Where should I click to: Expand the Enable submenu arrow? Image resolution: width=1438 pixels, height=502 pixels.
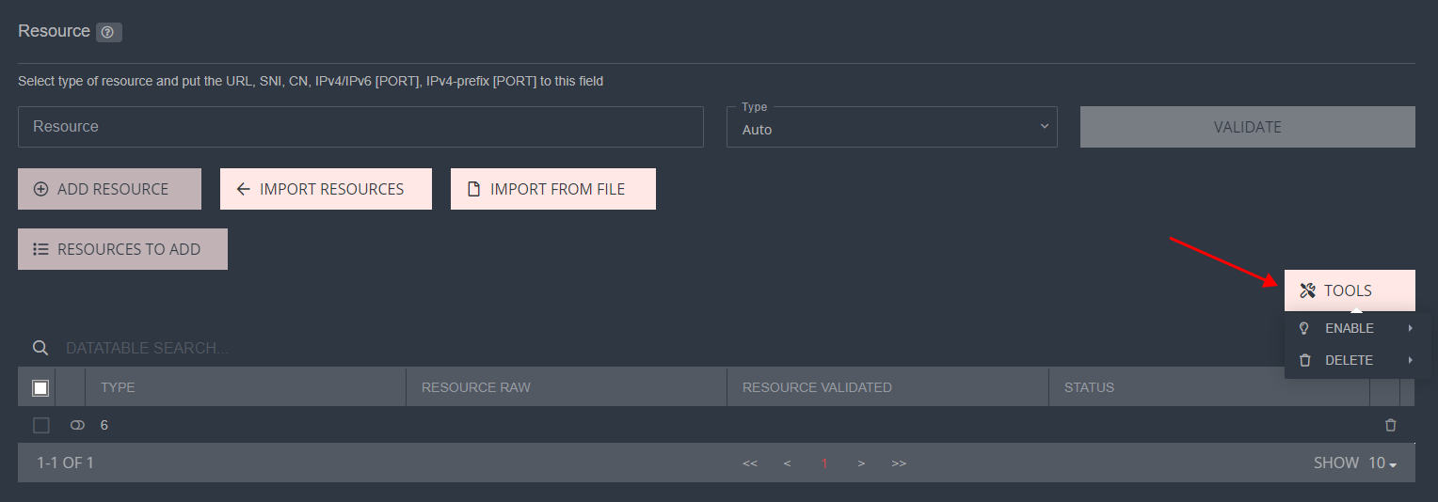(1410, 328)
